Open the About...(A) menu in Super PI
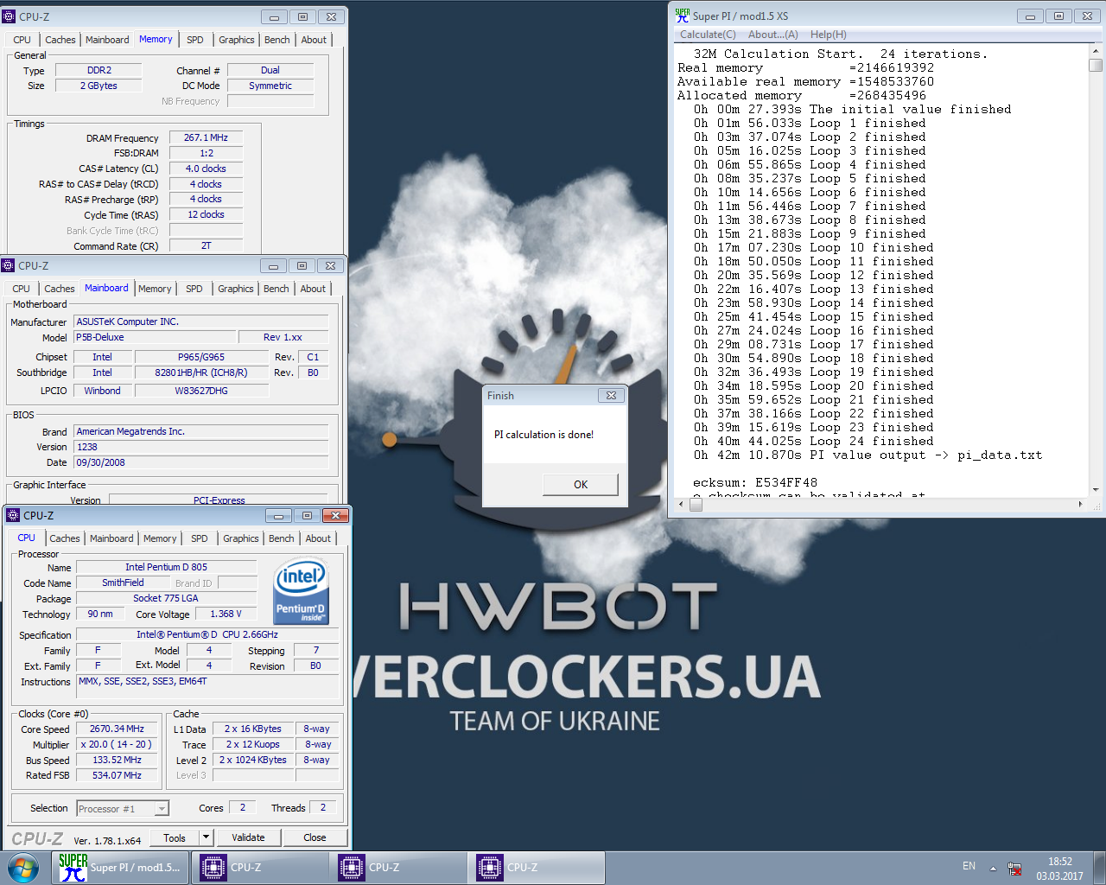 click(x=772, y=35)
